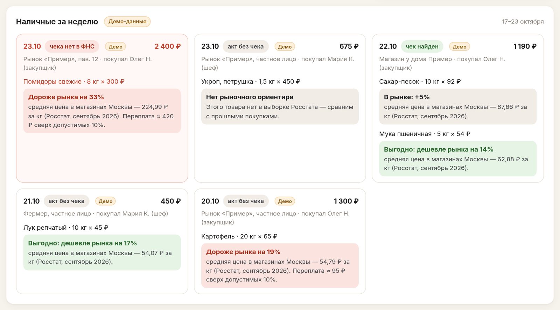Click the "Лук репчатый · 10 кг × 45 ₽" line
This screenshot has height=310, width=560.
tap(66, 228)
